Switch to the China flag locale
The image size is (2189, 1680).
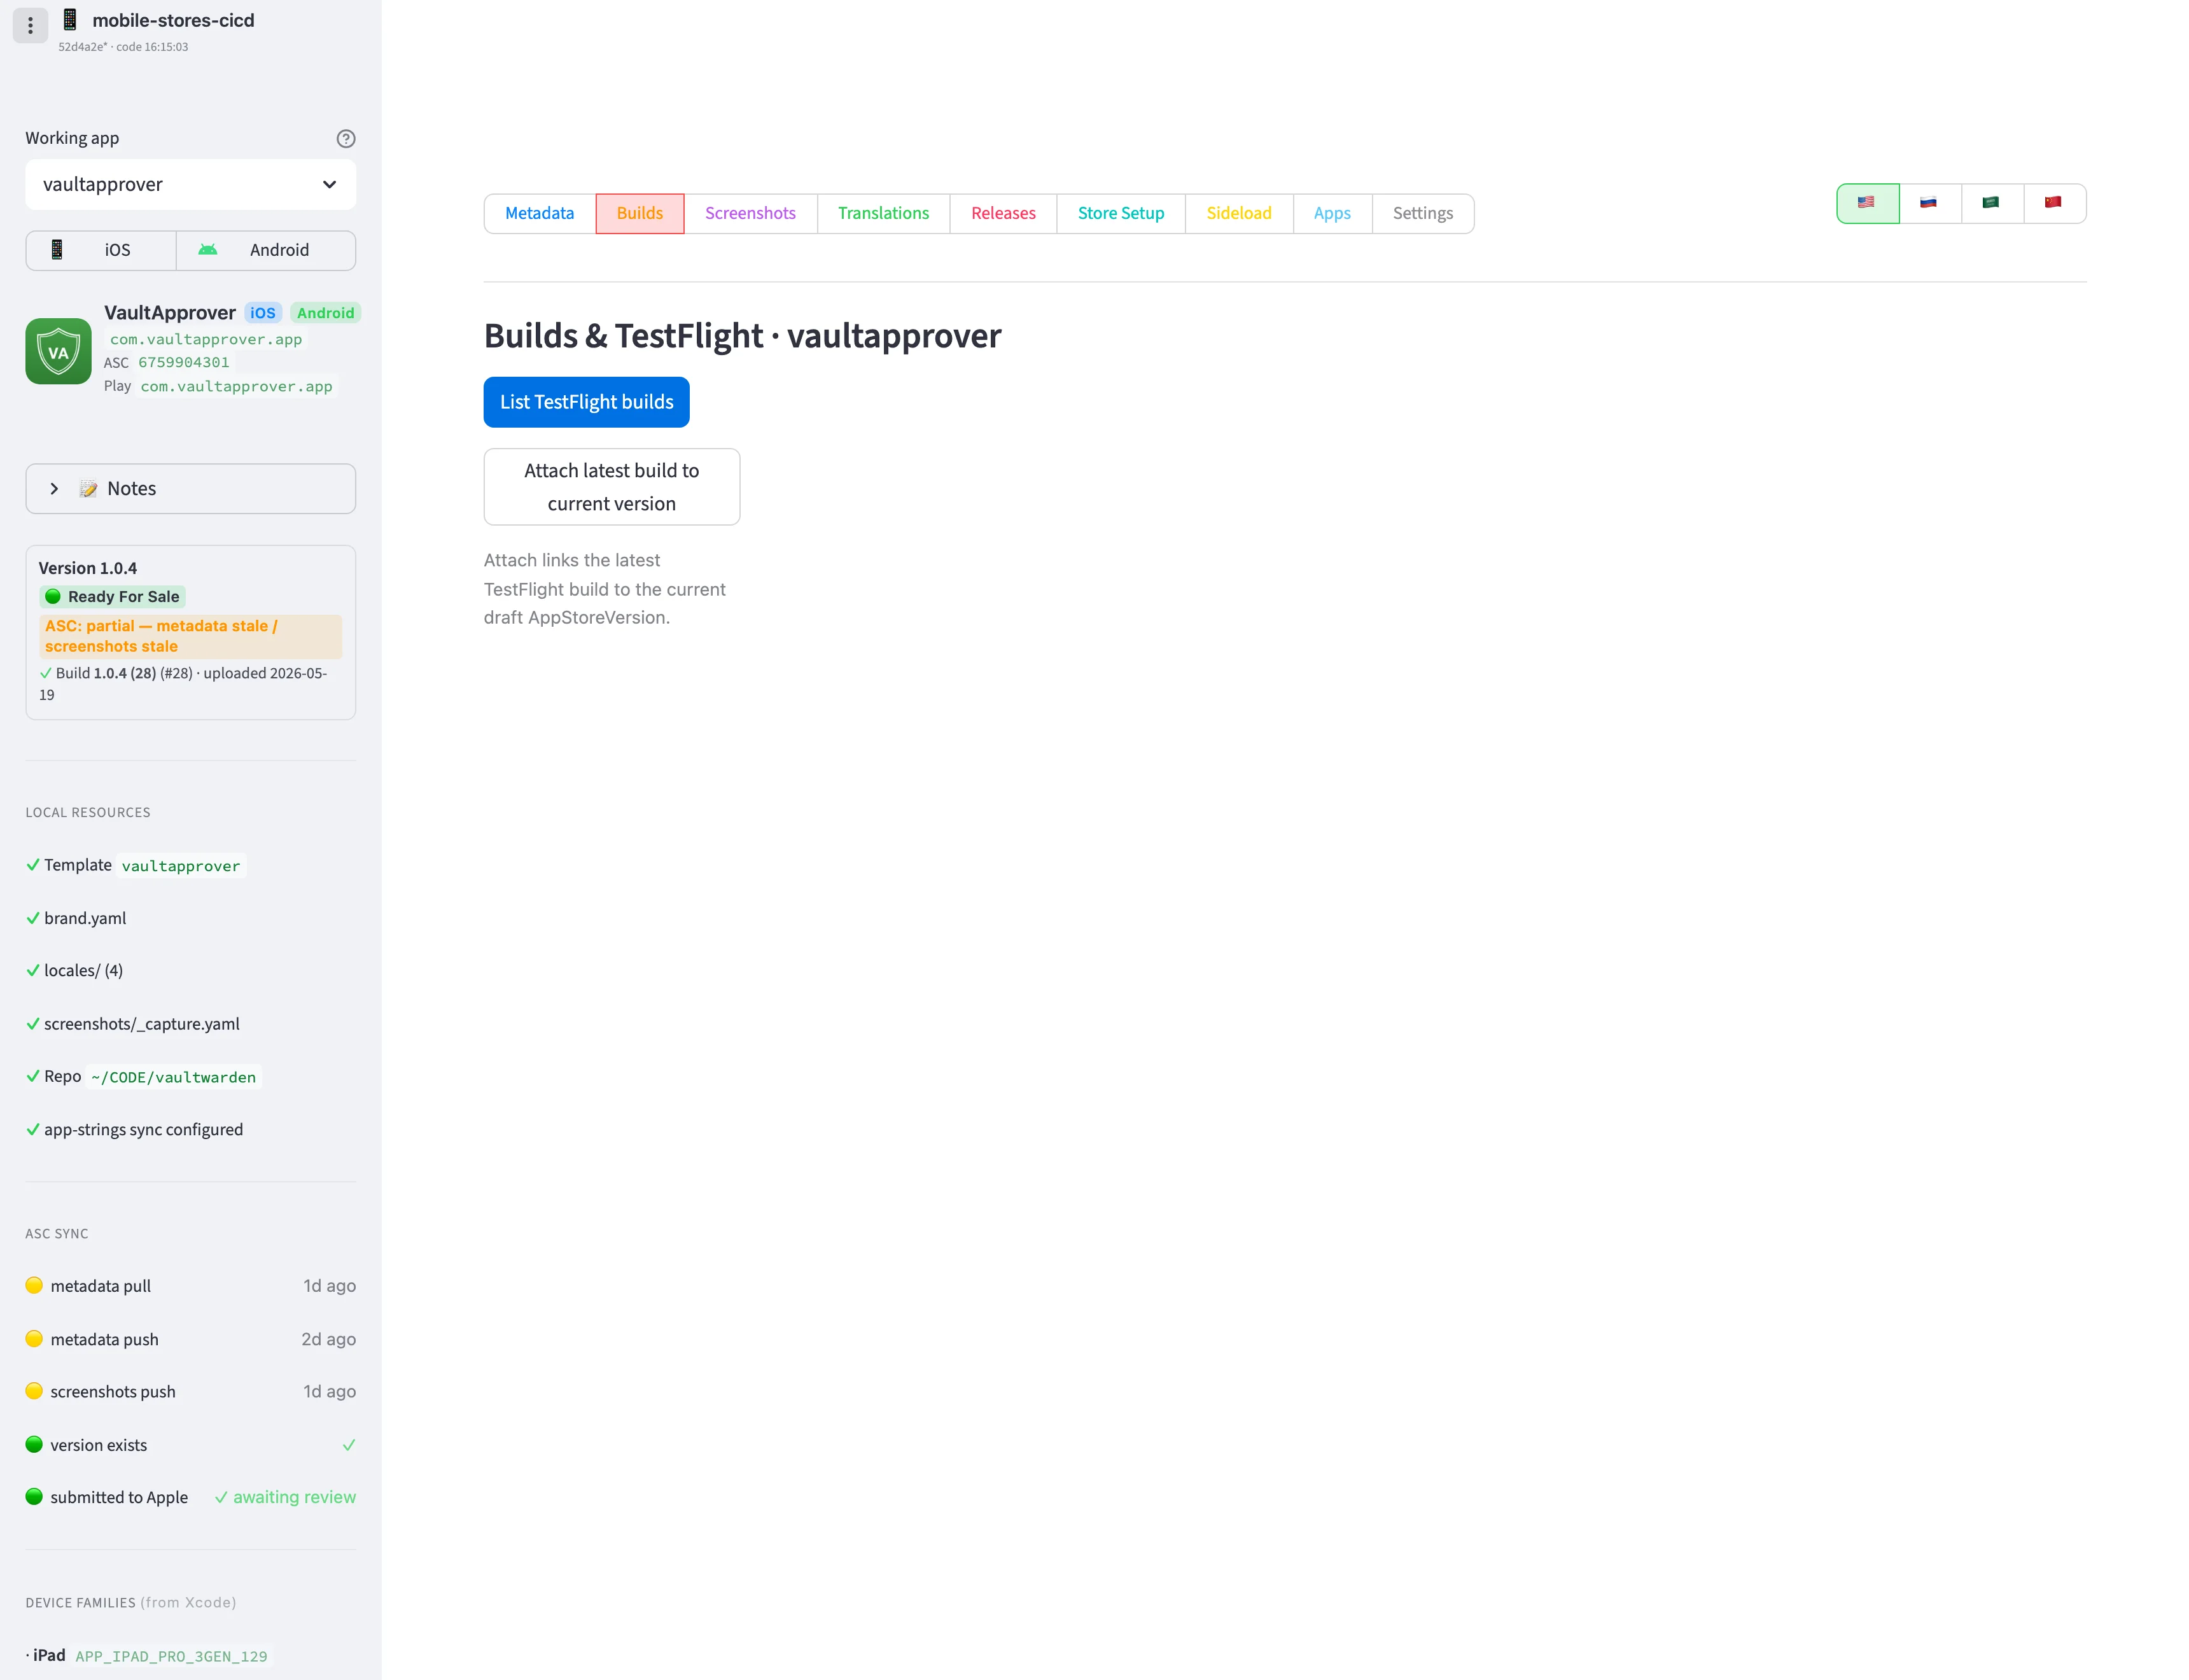(2054, 203)
